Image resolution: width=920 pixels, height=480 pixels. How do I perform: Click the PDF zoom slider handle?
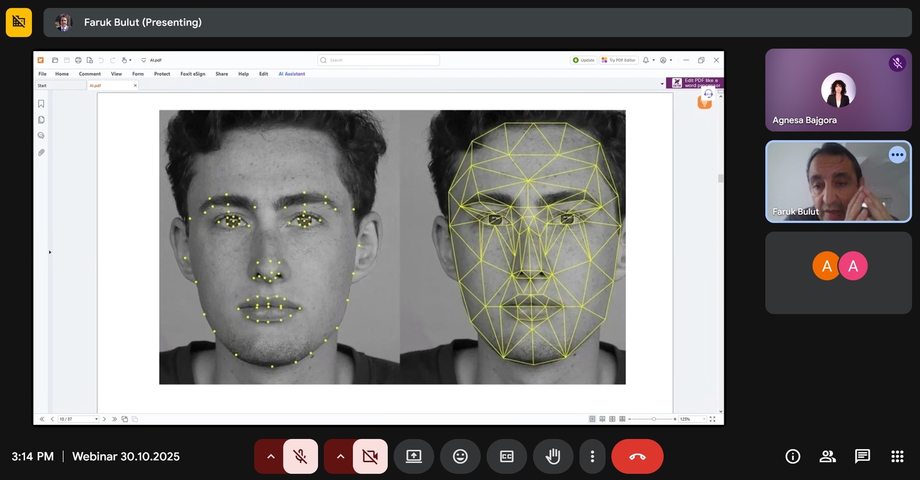point(653,419)
